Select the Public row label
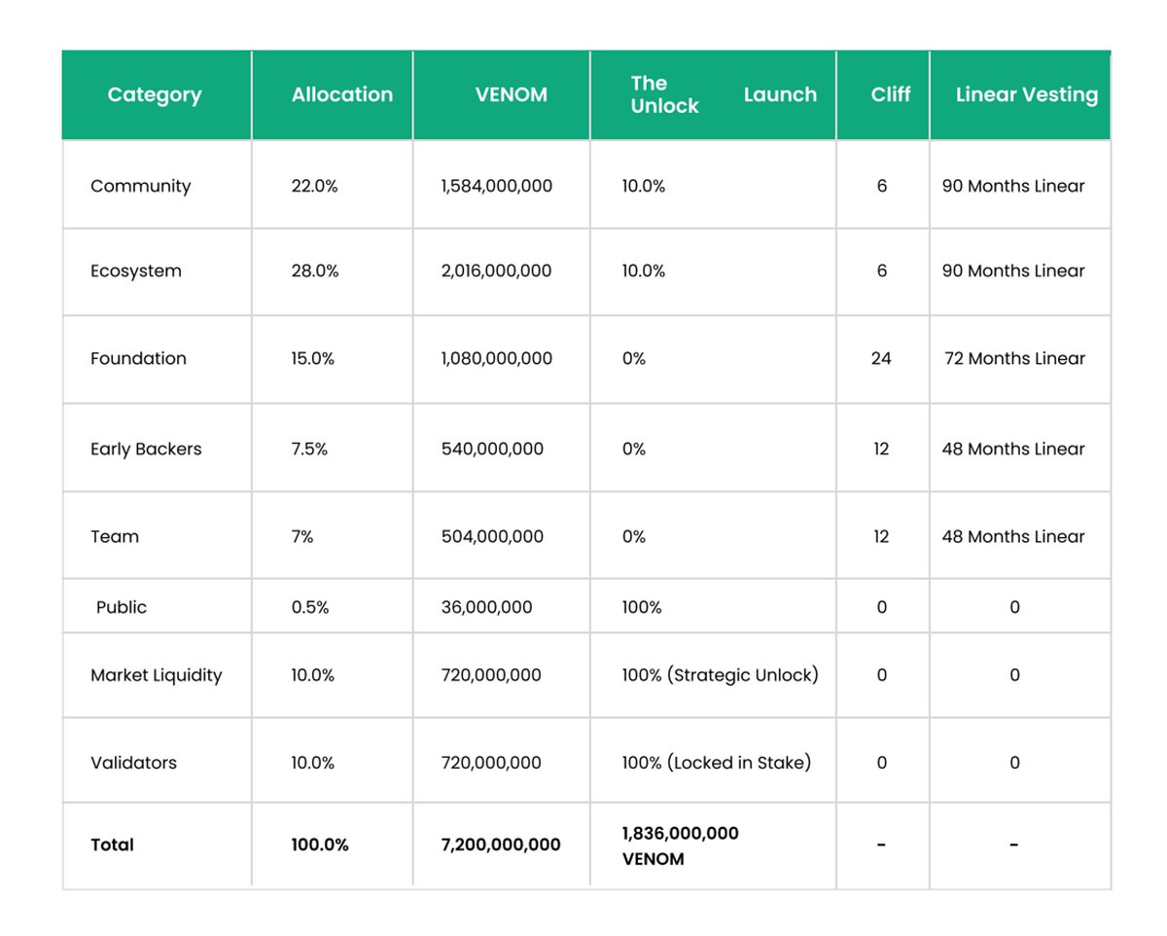This screenshot has height=936, width=1167. (123, 606)
